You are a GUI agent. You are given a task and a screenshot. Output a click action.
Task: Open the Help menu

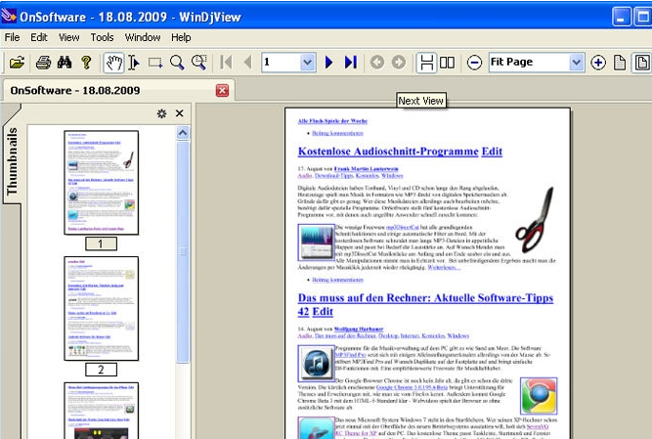tap(181, 37)
